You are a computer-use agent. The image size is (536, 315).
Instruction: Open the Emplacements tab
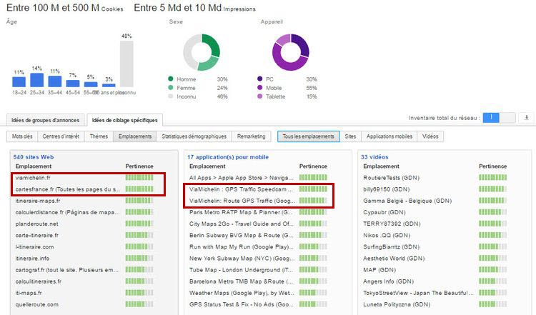pos(135,136)
